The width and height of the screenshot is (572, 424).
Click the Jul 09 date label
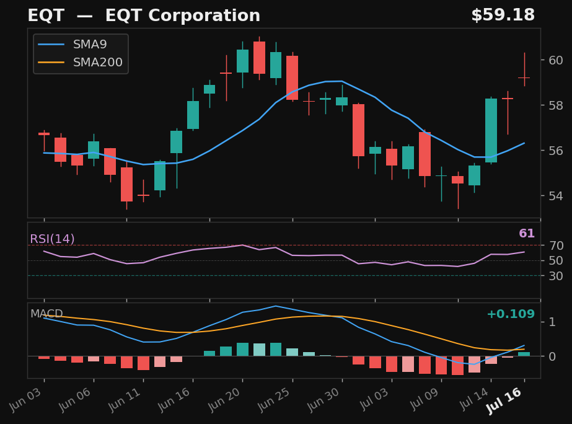[423, 399]
